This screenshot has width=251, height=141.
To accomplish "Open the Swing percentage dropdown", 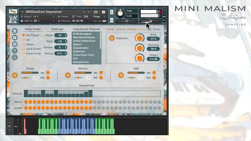I will [x=61, y=53].
